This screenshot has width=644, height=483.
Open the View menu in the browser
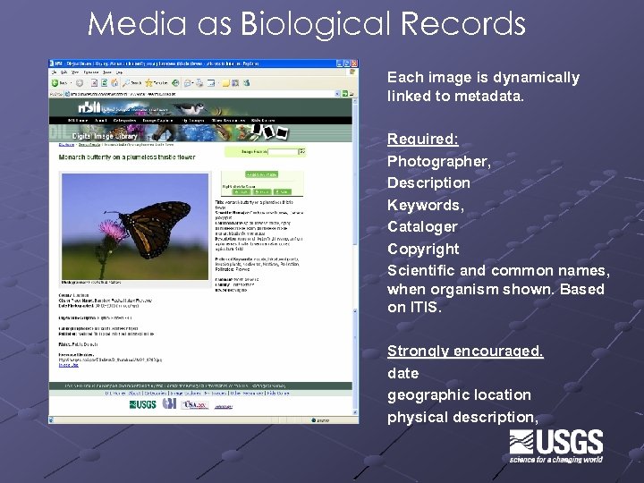click(x=75, y=72)
